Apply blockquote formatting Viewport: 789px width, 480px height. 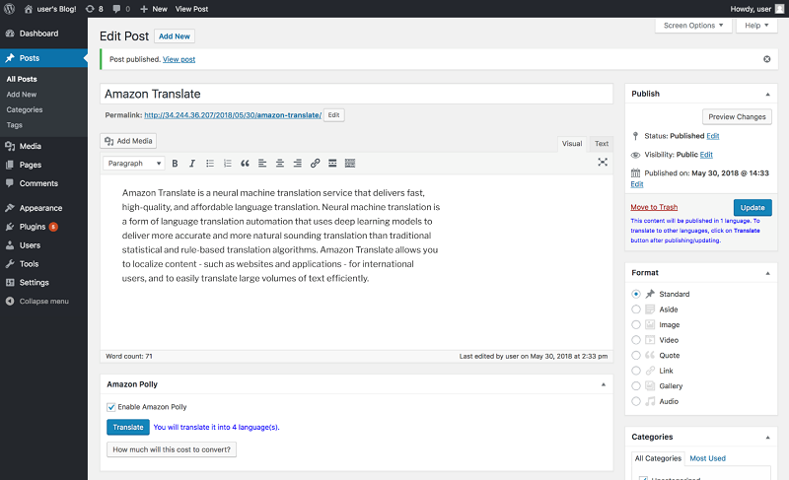pyautogui.click(x=245, y=164)
